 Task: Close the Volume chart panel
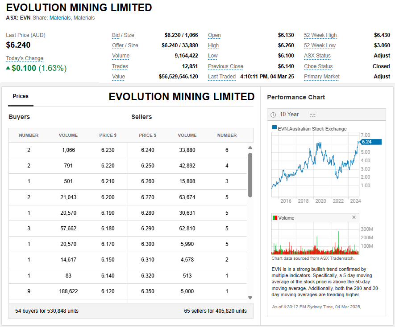click(354, 217)
